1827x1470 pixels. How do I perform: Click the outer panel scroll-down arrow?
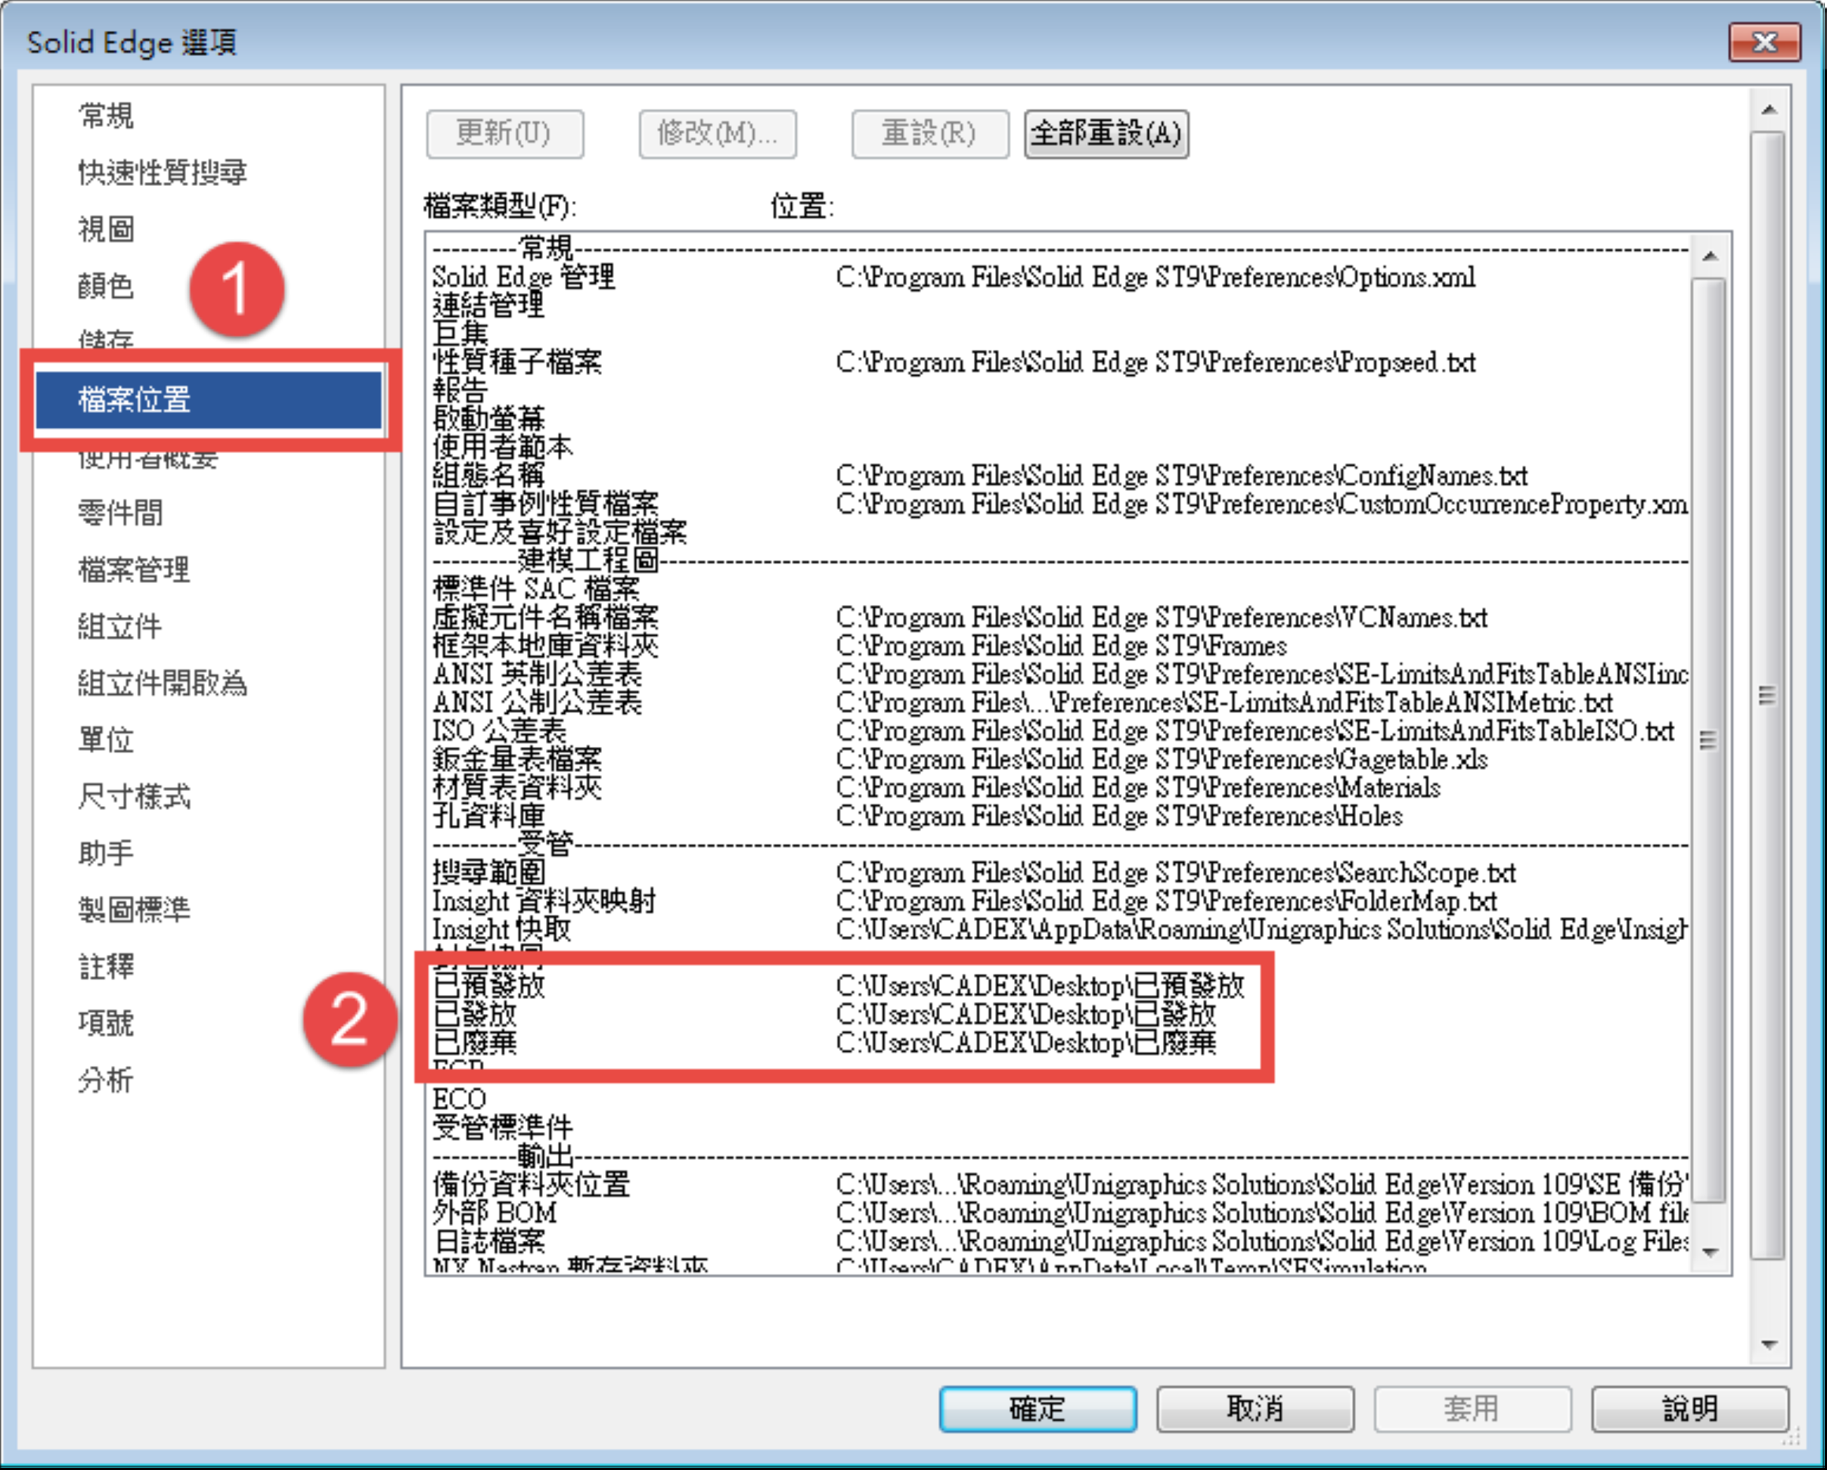pos(1769,1344)
